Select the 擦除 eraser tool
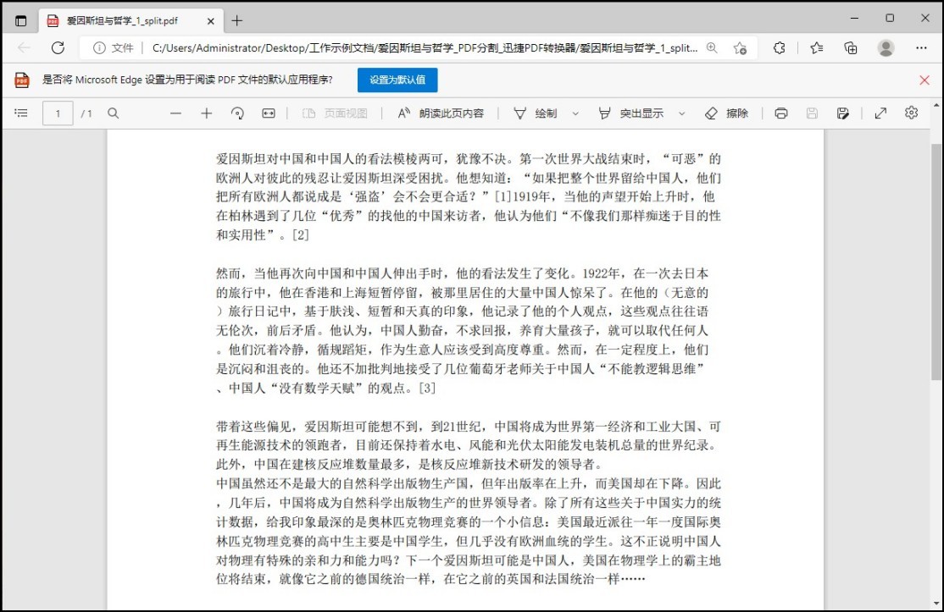The height and width of the screenshot is (612, 944). [x=725, y=112]
